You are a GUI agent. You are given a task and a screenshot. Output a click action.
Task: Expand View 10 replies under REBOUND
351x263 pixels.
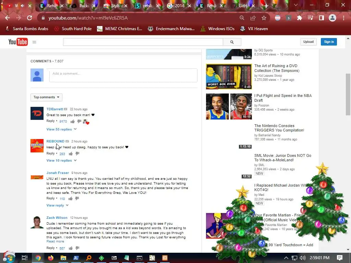[62, 160]
